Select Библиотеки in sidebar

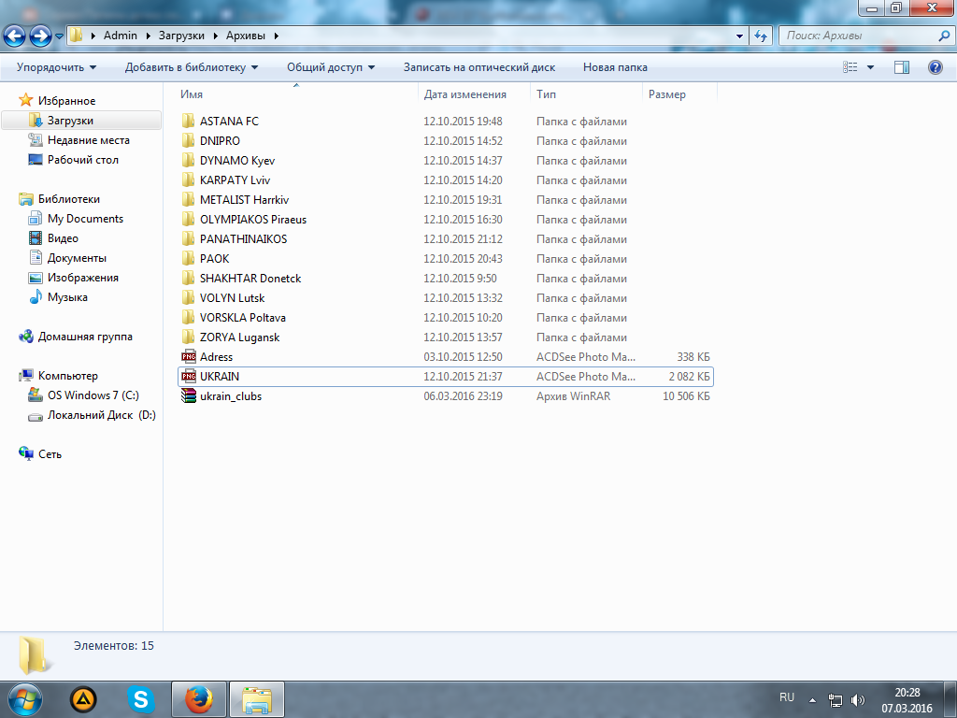69,198
